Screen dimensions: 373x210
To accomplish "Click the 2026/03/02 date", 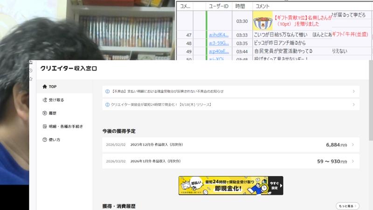I will coord(116,161).
